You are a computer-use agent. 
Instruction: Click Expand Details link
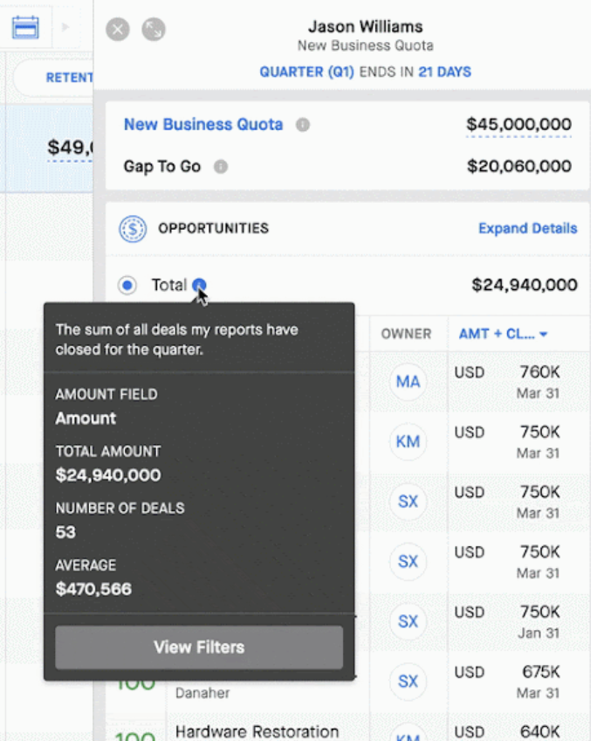528,228
